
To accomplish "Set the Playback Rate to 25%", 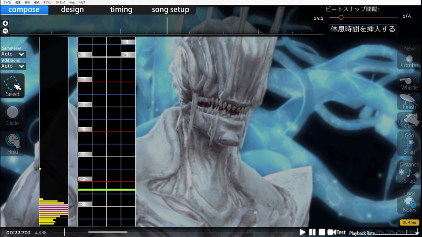I will (x=380, y=232).
